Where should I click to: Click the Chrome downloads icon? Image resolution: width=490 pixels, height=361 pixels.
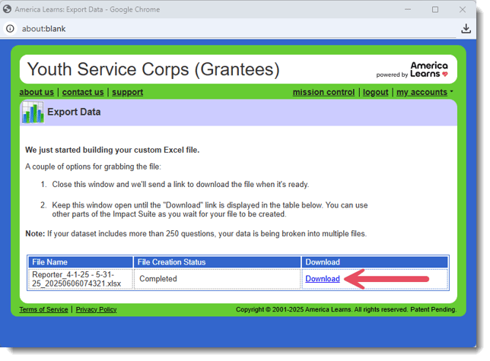(x=466, y=29)
